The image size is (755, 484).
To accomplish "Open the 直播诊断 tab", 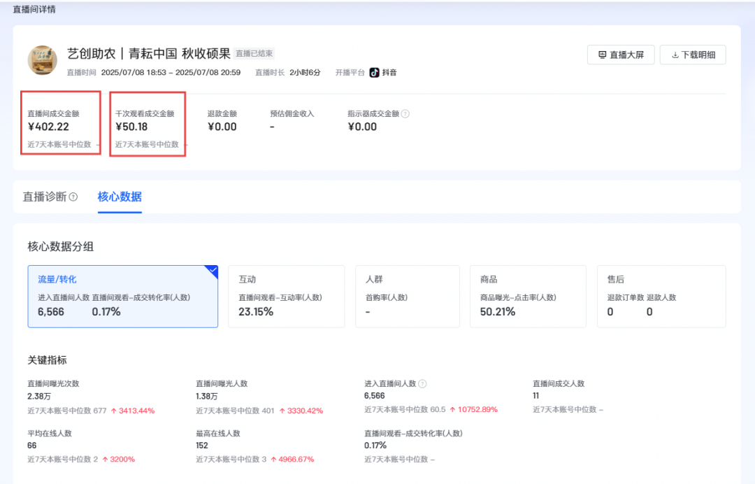I will (45, 197).
